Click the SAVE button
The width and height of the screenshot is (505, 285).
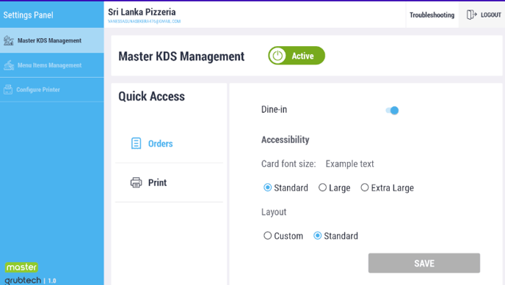pyautogui.click(x=424, y=263)
